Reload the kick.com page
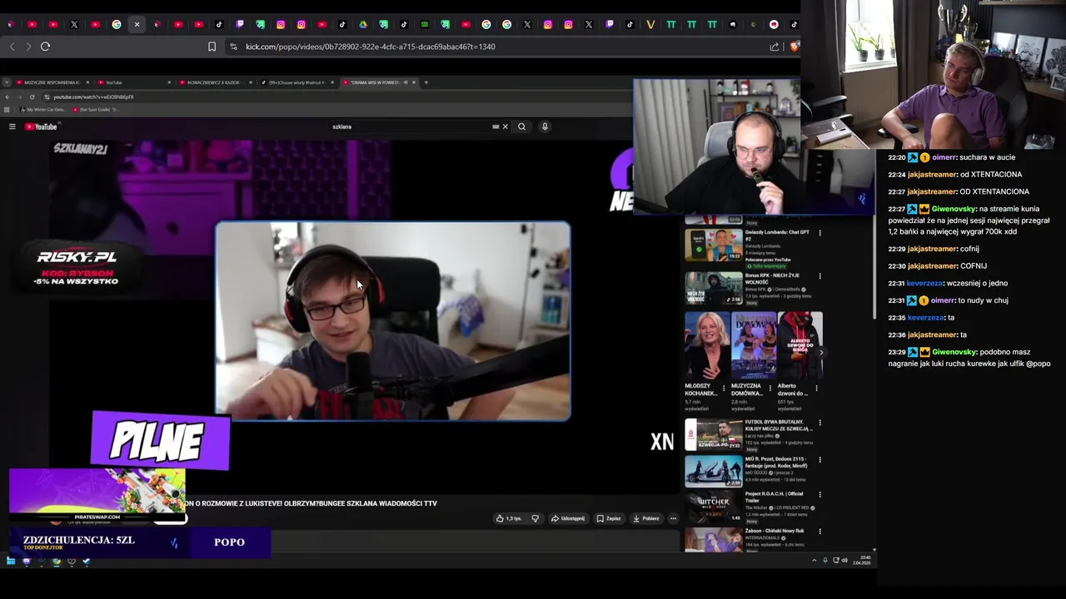 (45, 47)
